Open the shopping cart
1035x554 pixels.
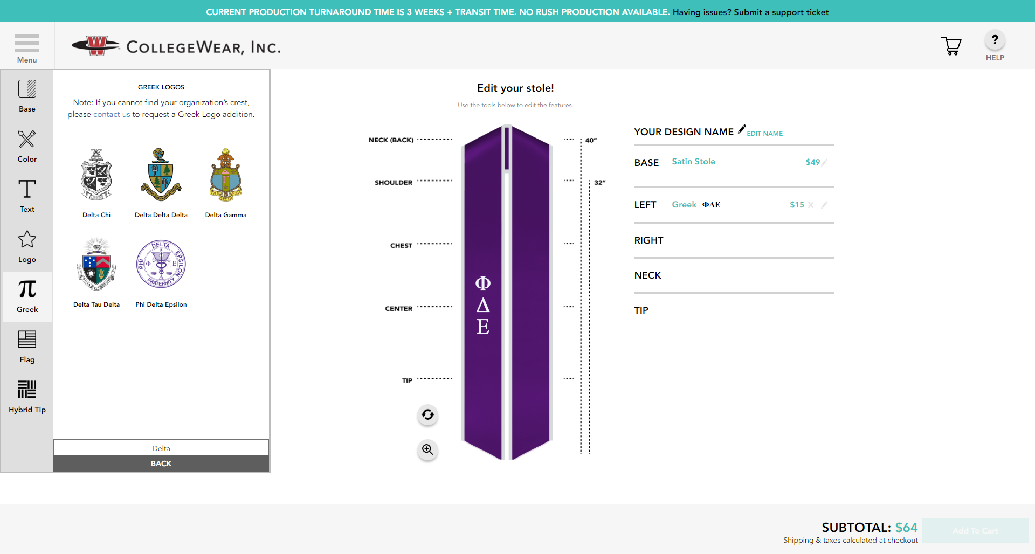[951, 46]
